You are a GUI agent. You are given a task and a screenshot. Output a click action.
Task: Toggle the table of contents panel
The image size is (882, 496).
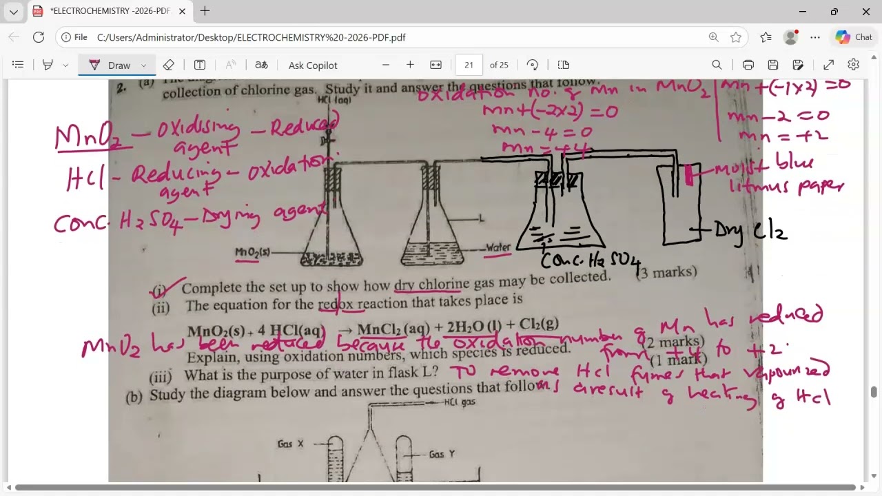[x=18, y=65]
